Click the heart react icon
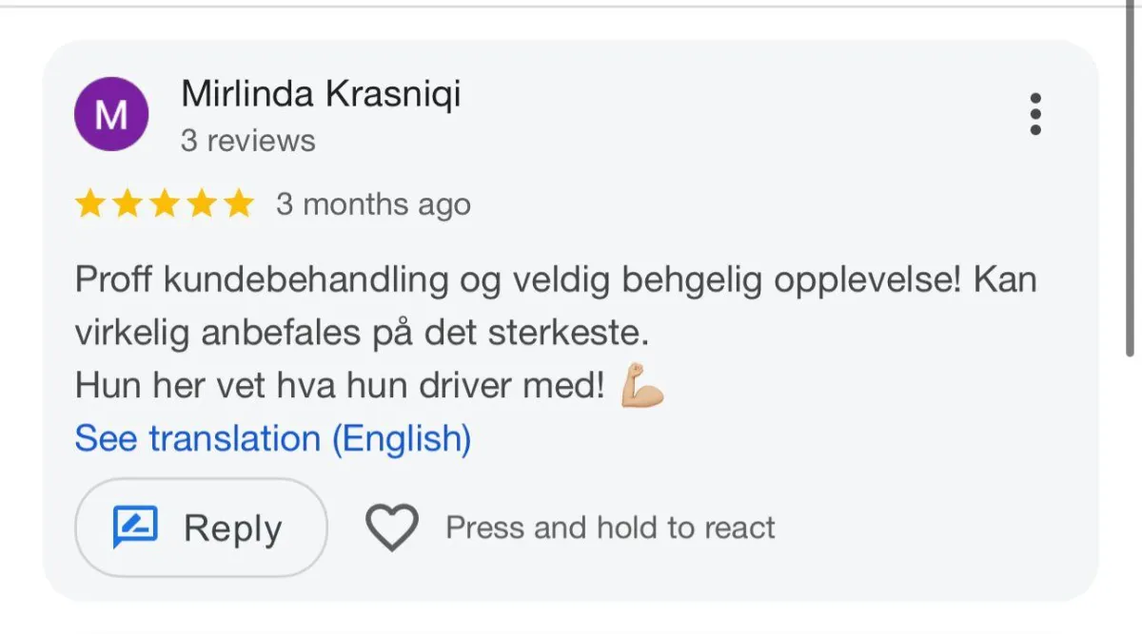Image resolution: width=1142 pixels, height=634 pixels. [x=392, y=528]
